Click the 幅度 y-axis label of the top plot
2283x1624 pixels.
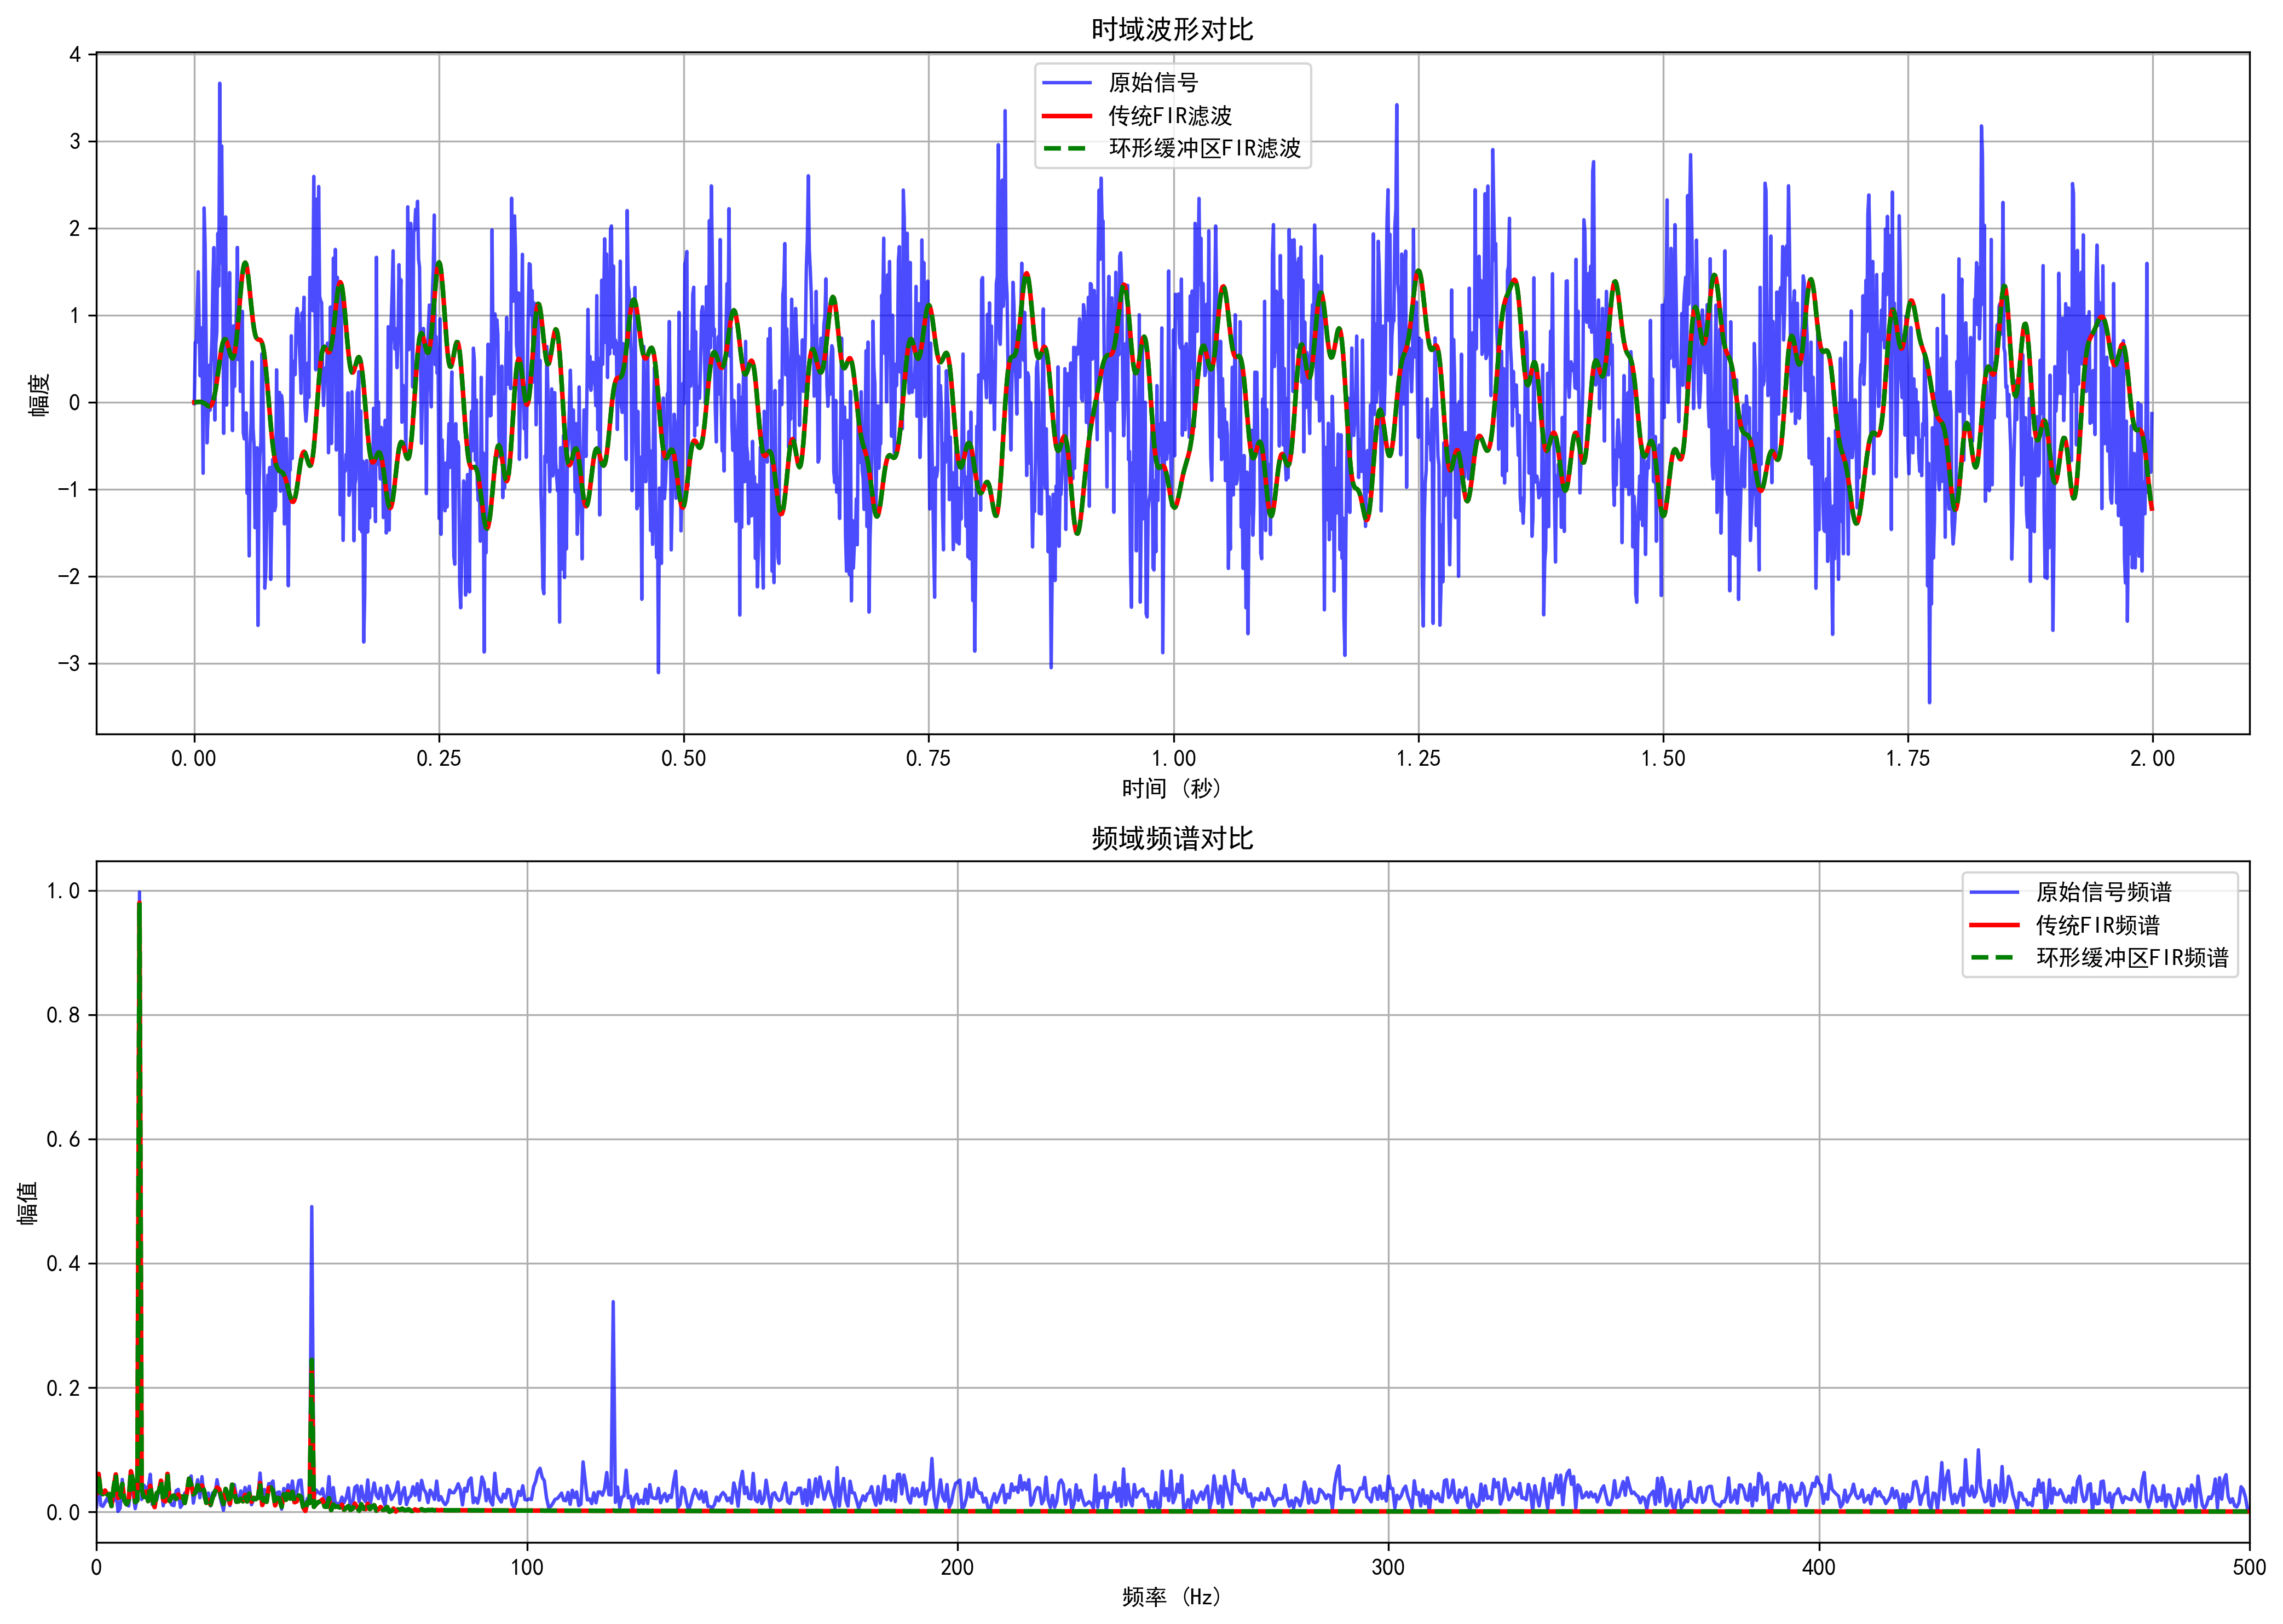[x=38, y=394]
